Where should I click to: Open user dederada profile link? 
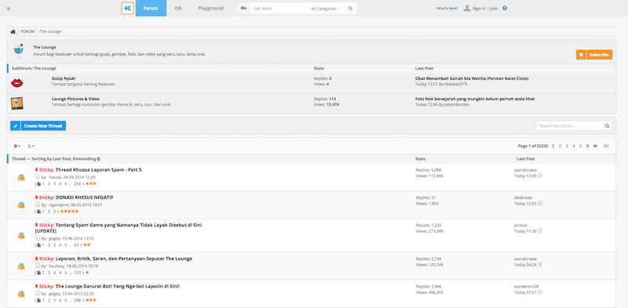[523, 197]
